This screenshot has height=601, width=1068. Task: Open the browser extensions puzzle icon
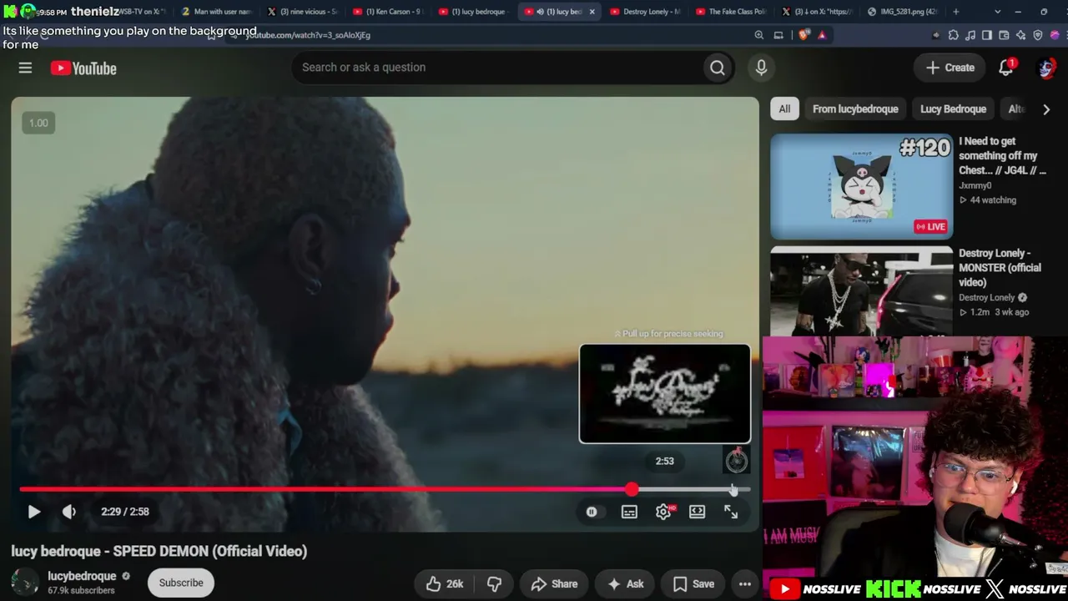(x=953, y=35)
